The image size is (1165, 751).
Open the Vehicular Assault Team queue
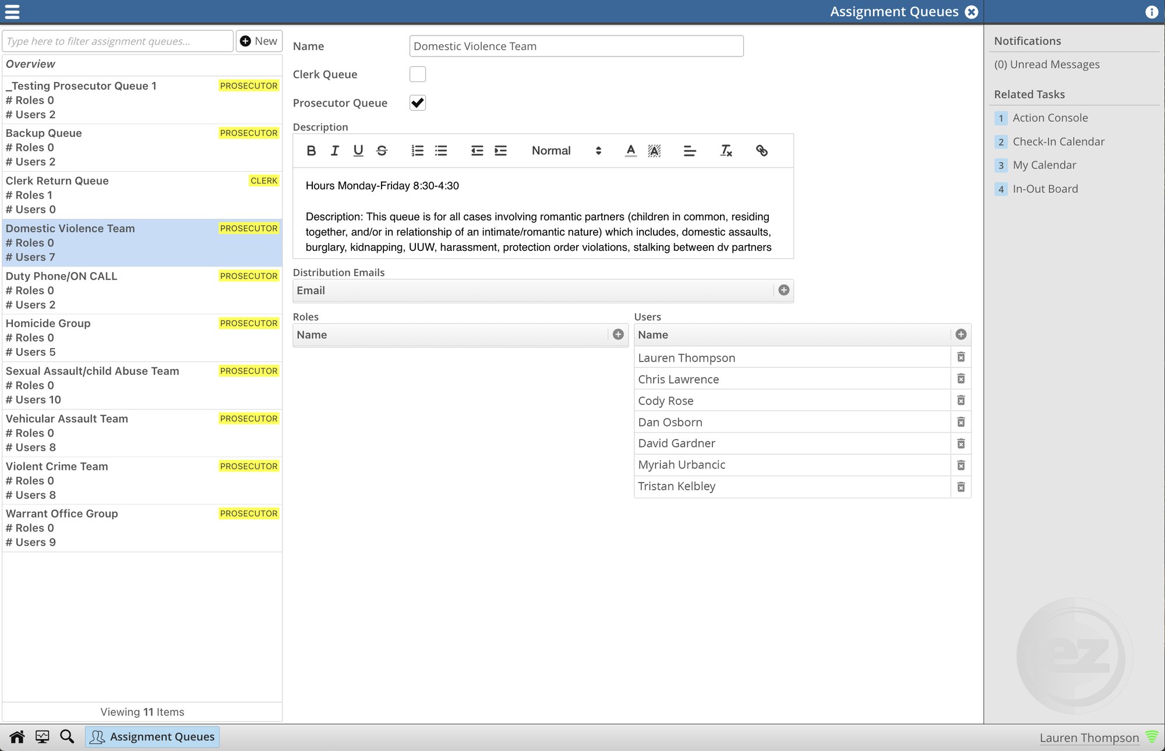point(142,433)
